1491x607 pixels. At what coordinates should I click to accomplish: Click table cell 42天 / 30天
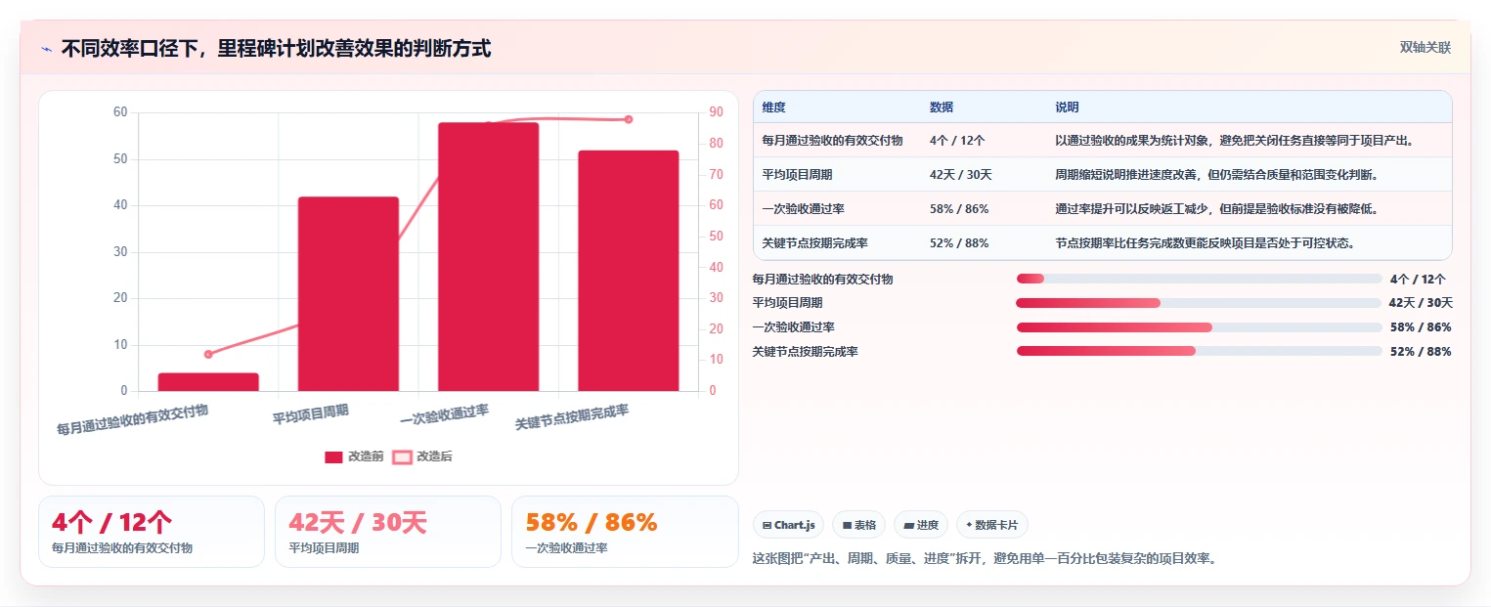tap(961, 174)
